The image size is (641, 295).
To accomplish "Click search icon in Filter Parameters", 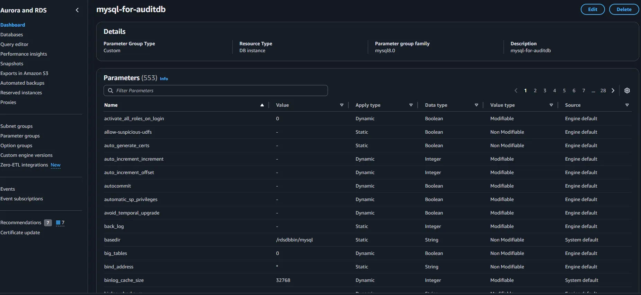I will 110,91.
